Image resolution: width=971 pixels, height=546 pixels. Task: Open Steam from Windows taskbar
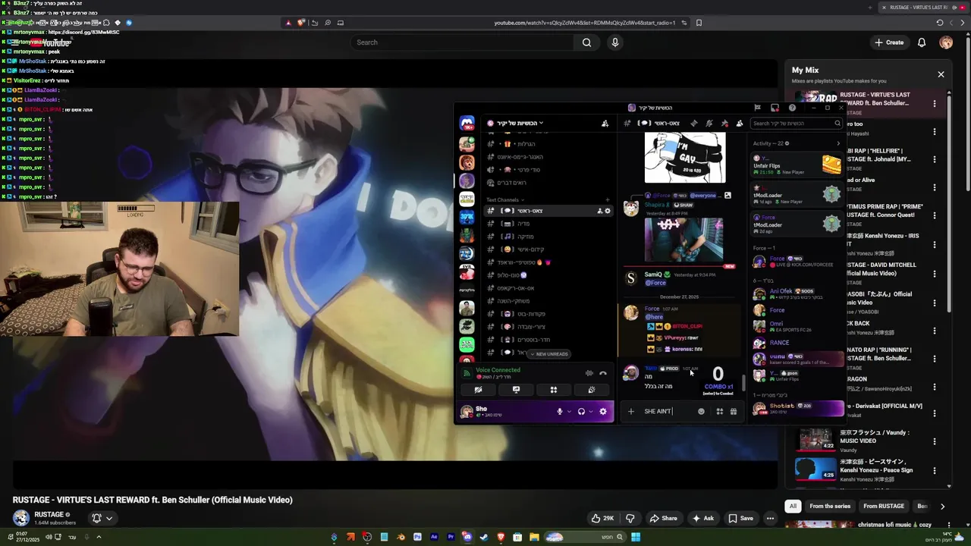click(484, 538)
